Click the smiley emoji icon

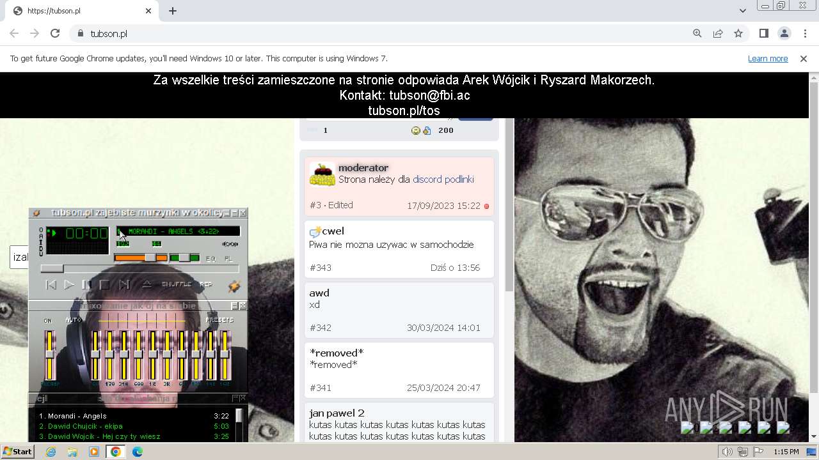(x=416, y=130)
